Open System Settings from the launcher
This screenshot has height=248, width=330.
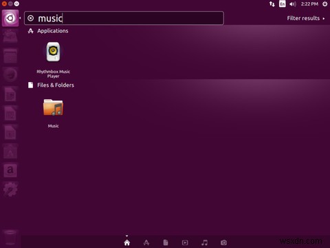10,189
